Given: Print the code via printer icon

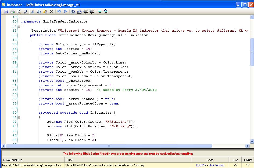Looking at the screenshot, I should [12, 12].
